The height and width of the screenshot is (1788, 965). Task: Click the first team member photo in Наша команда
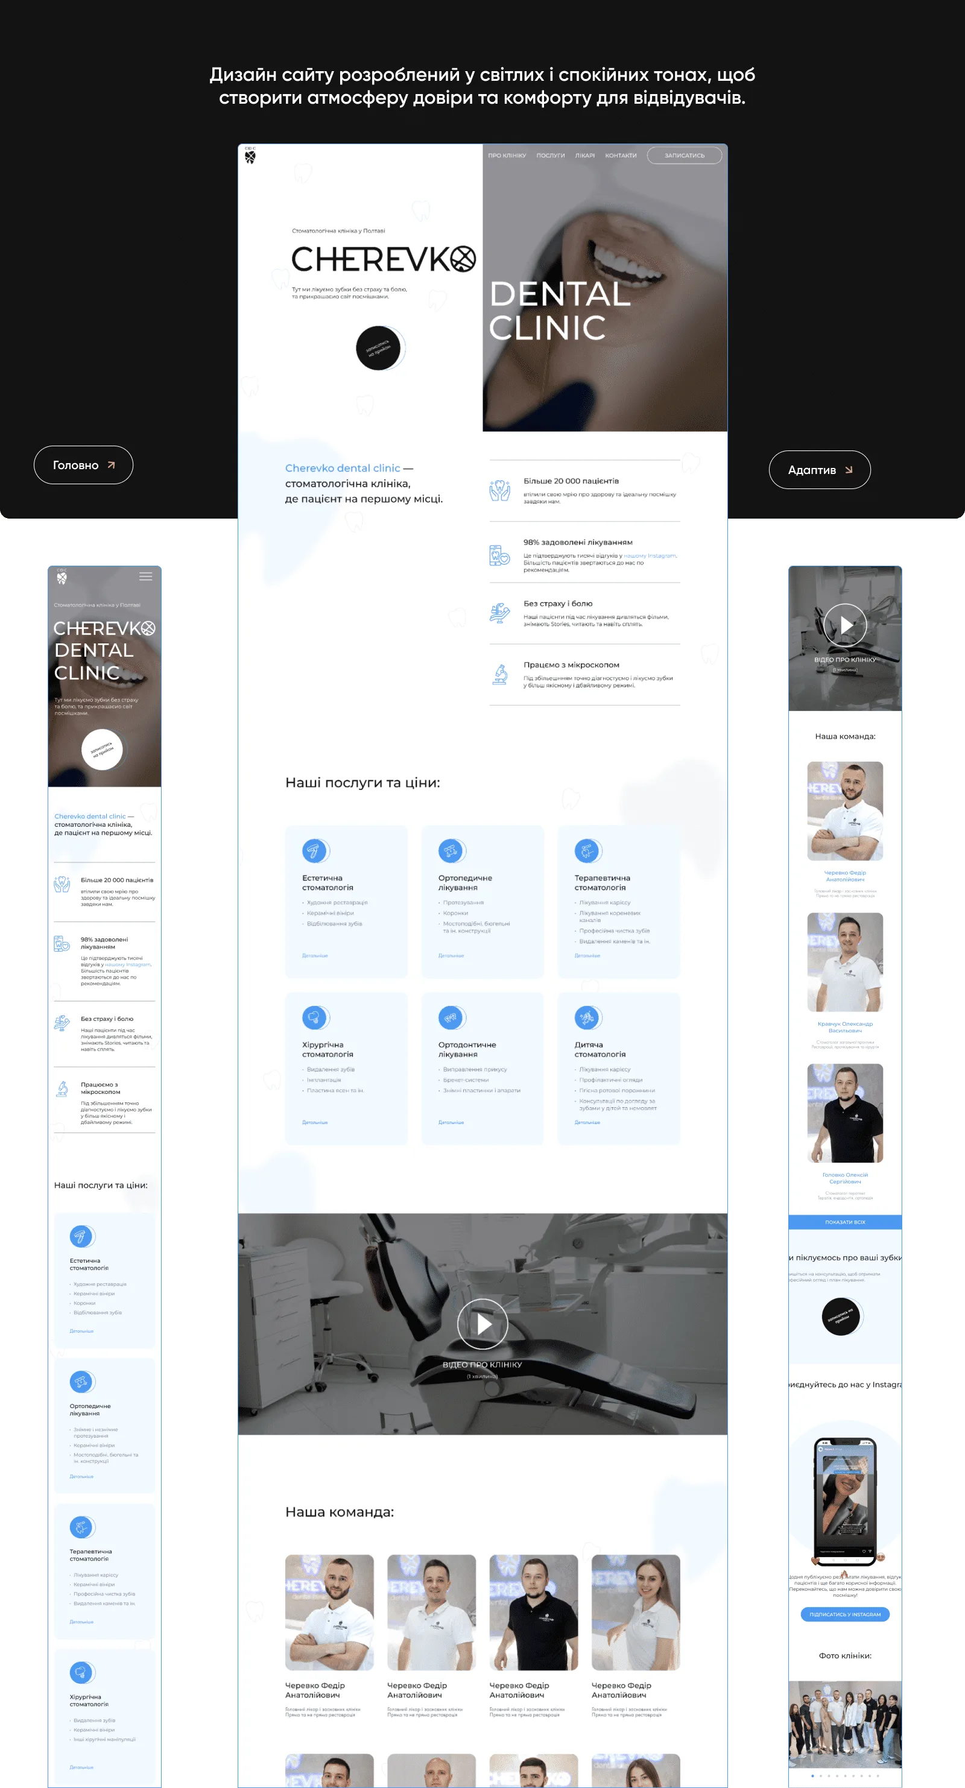coord(329,1613)
